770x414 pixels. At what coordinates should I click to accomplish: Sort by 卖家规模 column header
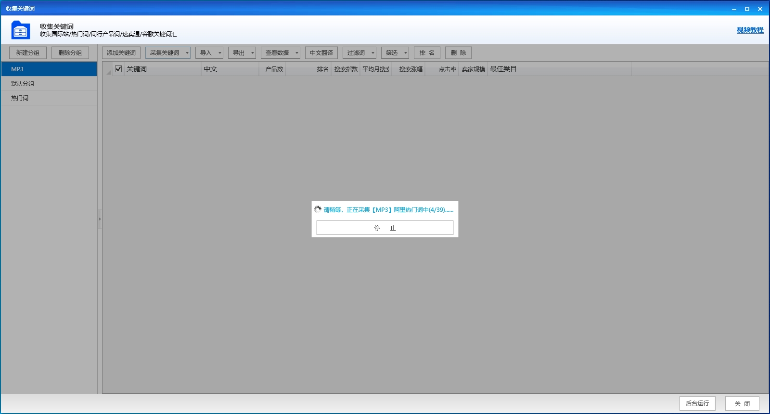click(473, 69)
